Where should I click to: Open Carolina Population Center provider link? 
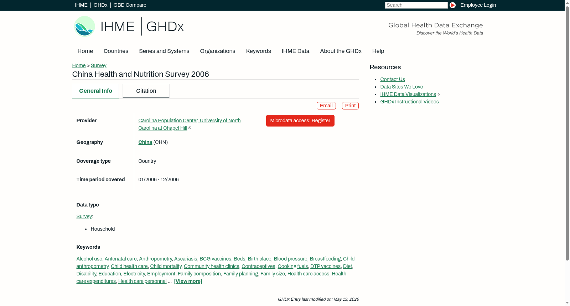click(x=190, y=124)
